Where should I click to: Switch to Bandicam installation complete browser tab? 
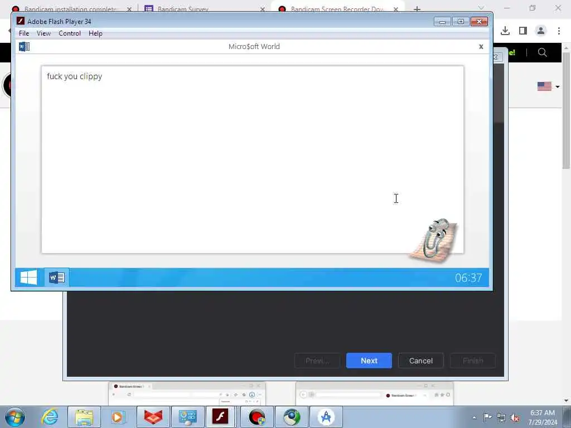(71, 9)
